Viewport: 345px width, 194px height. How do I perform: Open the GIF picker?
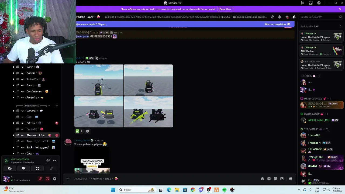(x=269, y=179)
